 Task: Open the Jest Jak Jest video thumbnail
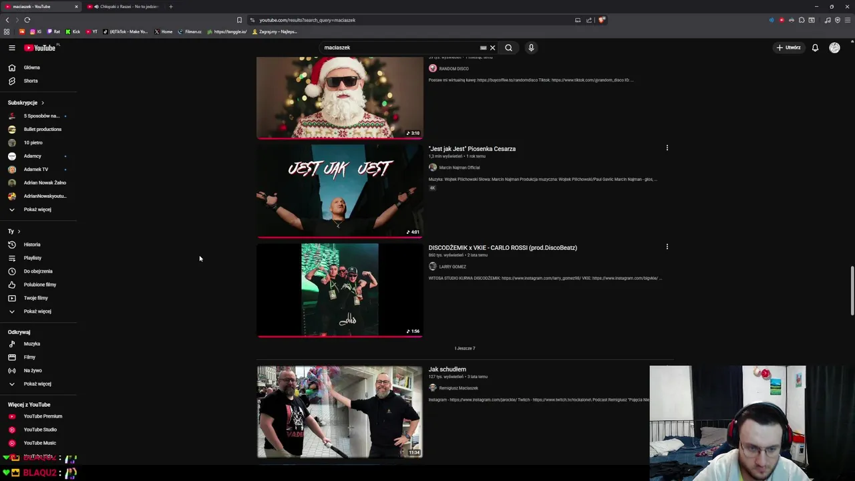tap(339, 191)
